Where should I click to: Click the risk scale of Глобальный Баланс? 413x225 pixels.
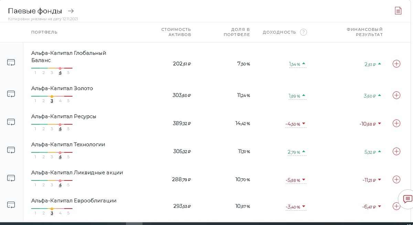[x=52, y=71]
